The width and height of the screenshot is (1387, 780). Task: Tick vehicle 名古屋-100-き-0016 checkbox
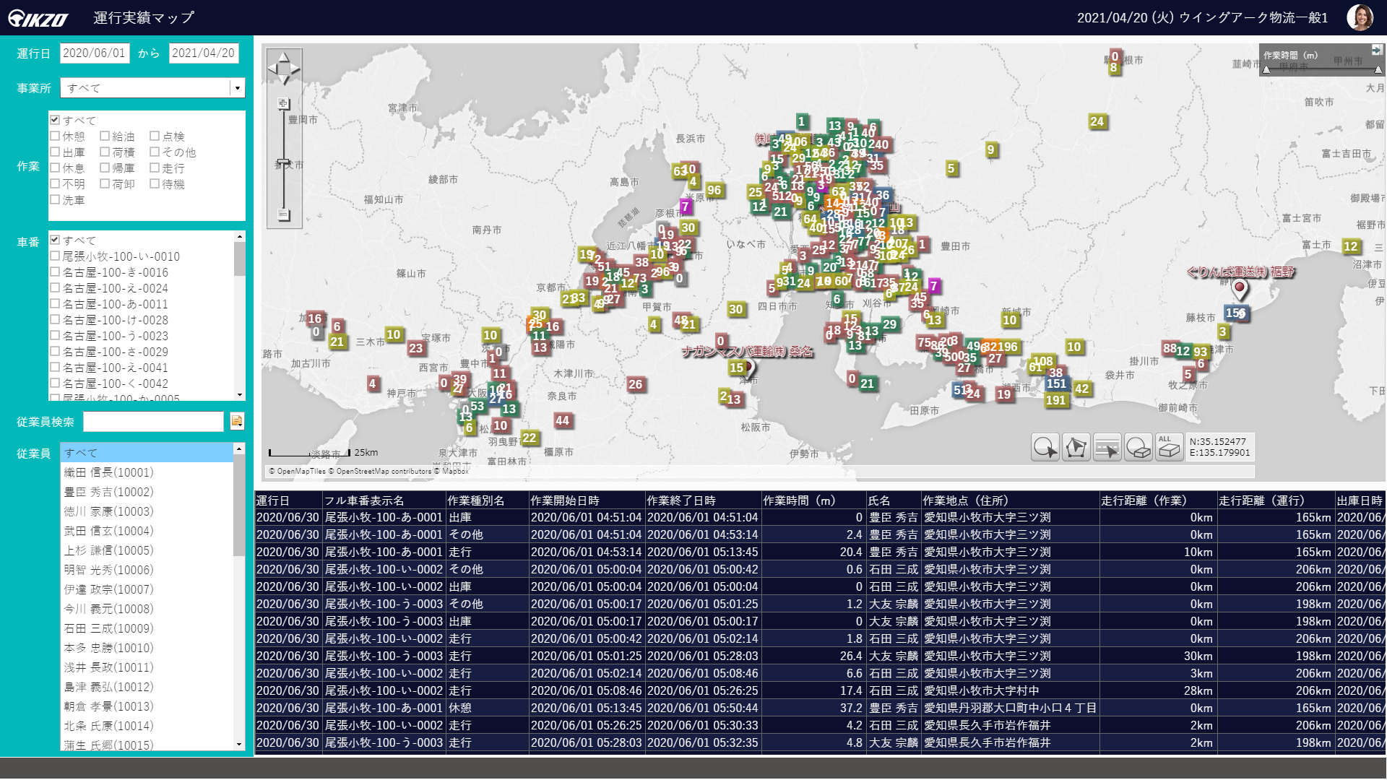(55, 272)
